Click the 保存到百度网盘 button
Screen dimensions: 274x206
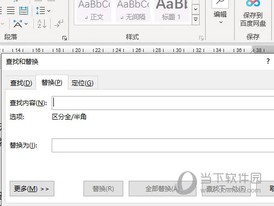253,14
